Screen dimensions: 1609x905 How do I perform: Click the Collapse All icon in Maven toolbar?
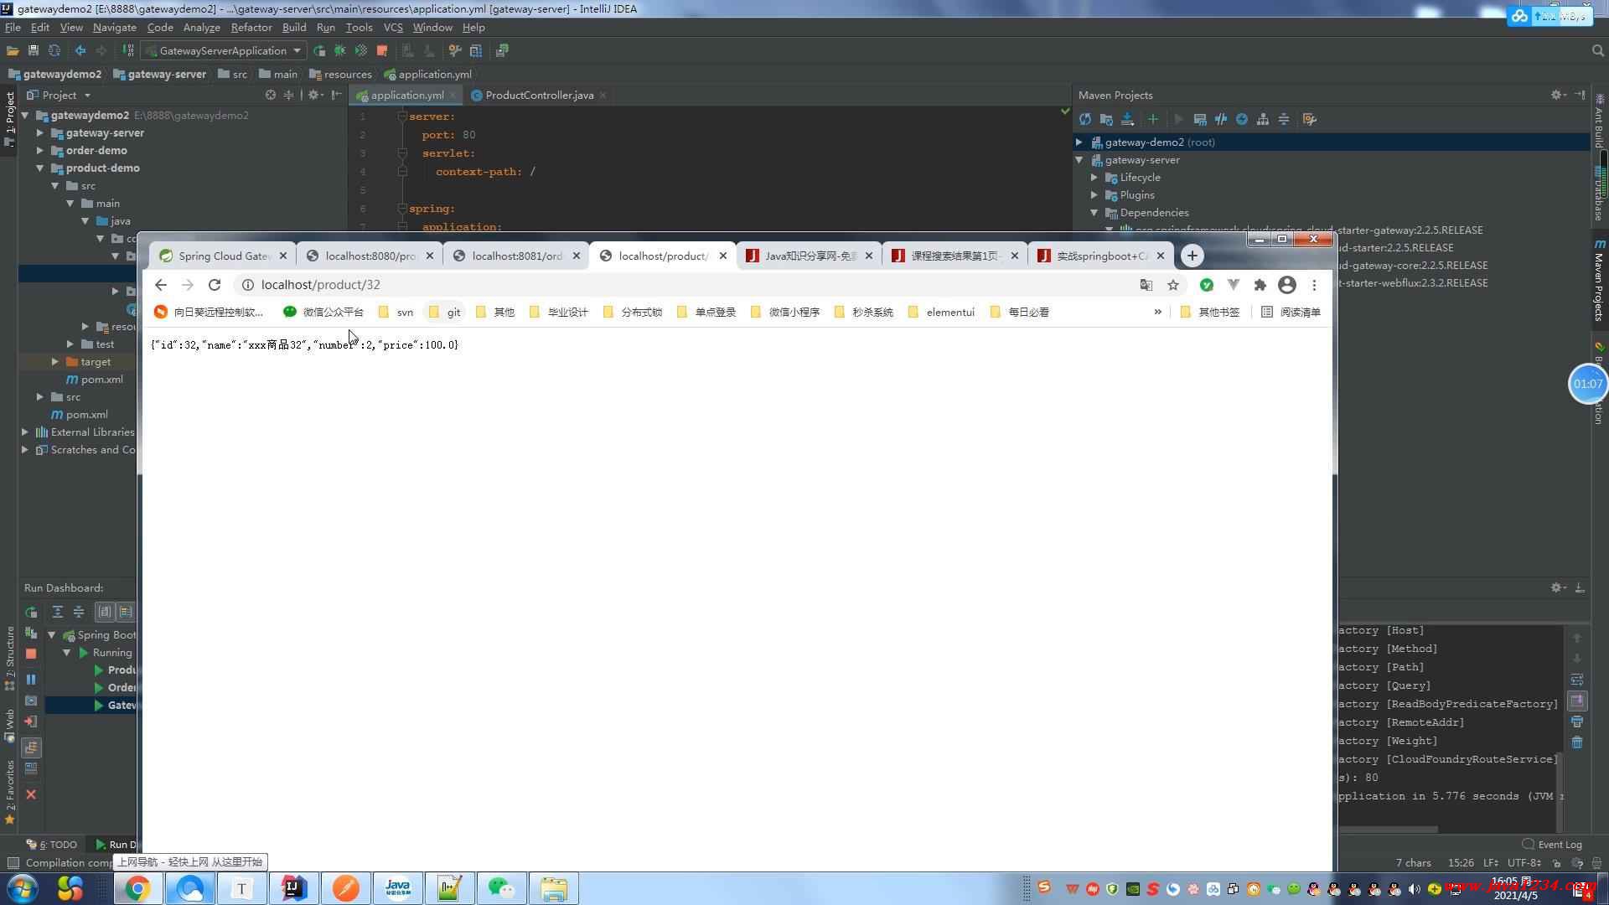(1283, 119)
